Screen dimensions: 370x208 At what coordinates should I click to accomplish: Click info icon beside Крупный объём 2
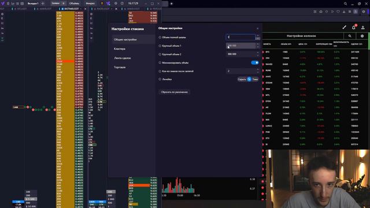tap(160, 54)
